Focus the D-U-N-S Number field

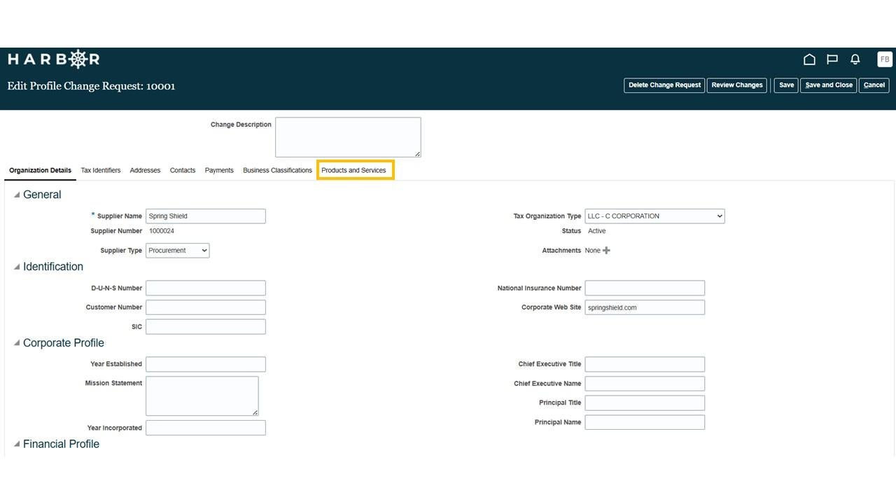[206, 288]
